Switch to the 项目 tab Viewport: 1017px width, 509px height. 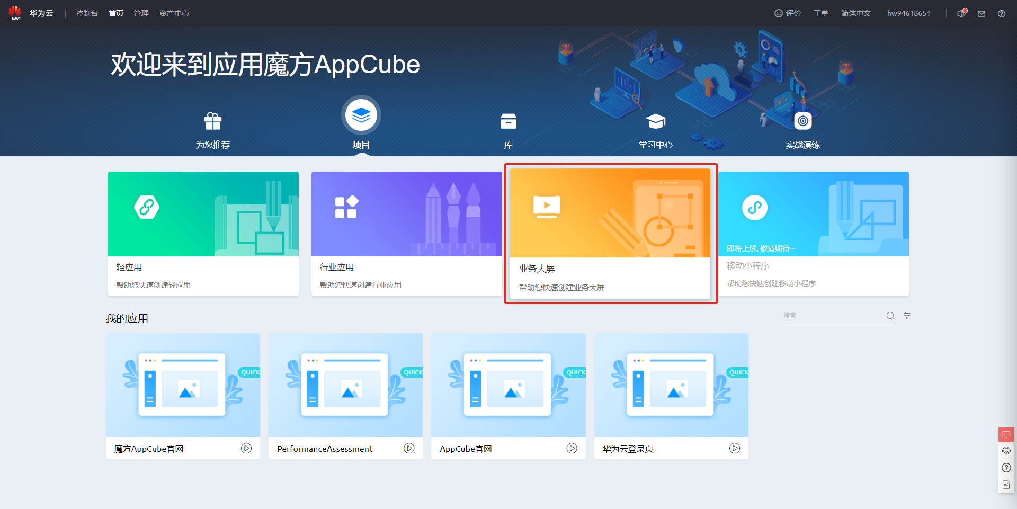pos(361,145)
